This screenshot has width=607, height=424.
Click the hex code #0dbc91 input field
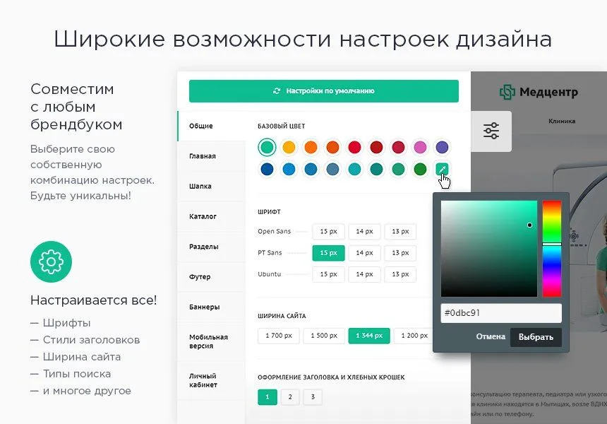500,312
